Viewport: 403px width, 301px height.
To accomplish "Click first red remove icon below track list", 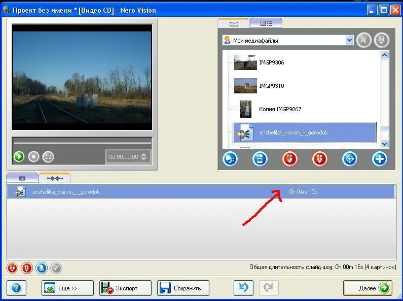I will pos(12,268).
